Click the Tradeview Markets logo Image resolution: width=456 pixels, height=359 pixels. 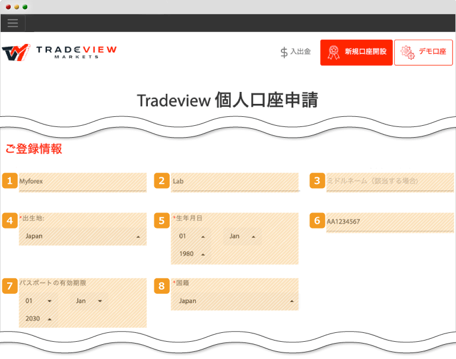pos(59,52)
